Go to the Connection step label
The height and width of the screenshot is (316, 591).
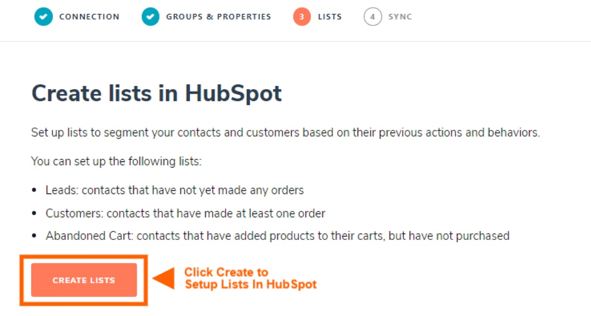[89, 17]
